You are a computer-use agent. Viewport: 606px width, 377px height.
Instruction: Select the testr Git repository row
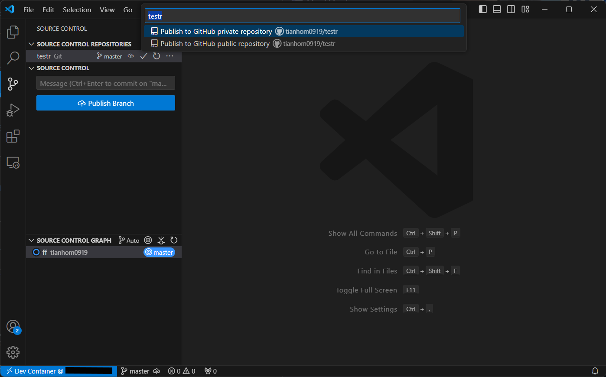[104, 56]
